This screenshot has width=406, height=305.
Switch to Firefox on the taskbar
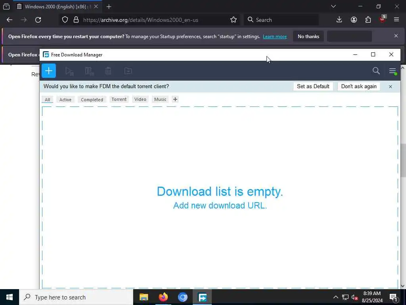pyautogui.click(x=163, y=297)
